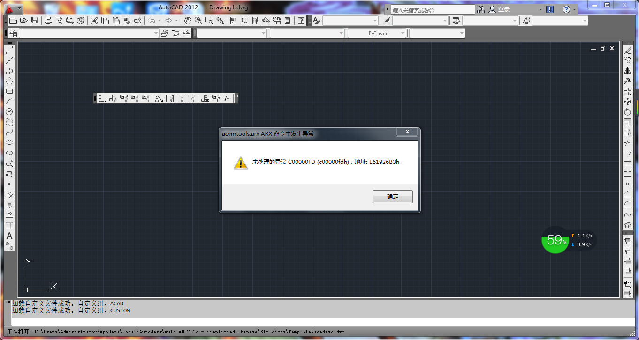This screenshot has height=340, width=639.
Task: Select the Move modify tool
Action: coord(628,102)
